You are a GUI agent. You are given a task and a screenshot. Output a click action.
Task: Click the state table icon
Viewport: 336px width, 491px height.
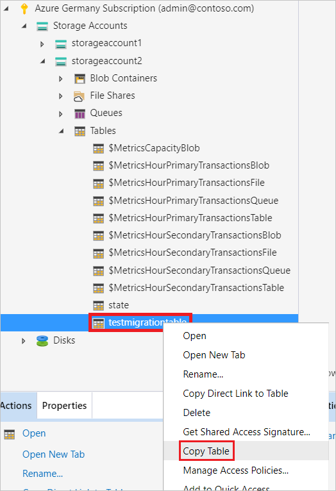98,305
